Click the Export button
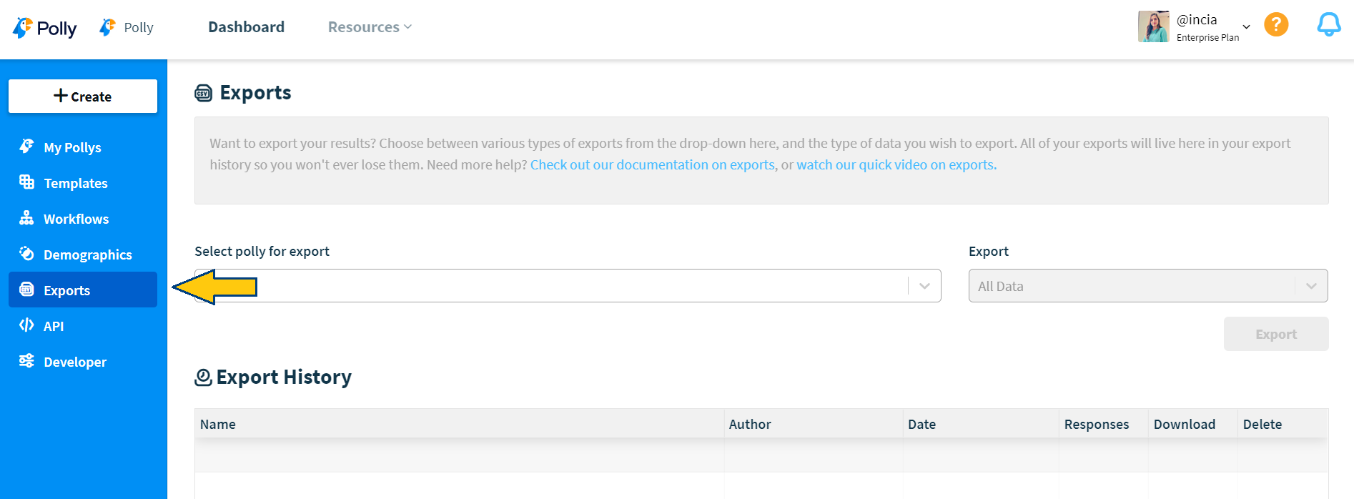The width and height of the screenshot is (1354, 499). pyautogui.click(x=1275, y=334)
